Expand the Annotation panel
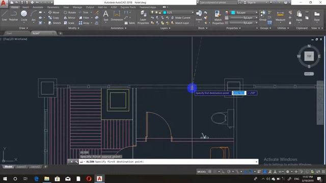This screenshot has width=326, height=183. click(119, 28)
